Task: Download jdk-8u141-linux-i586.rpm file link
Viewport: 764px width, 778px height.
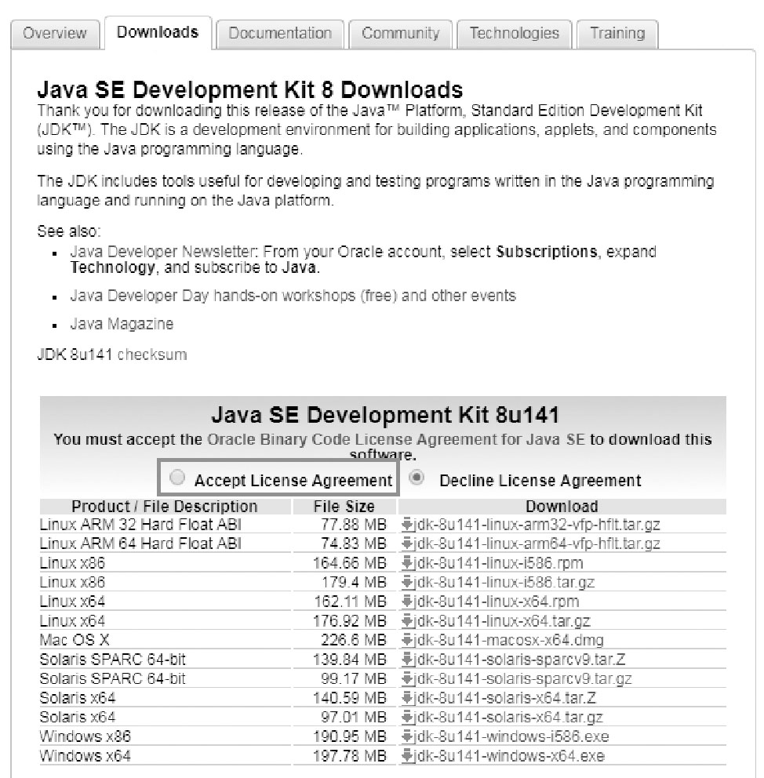Action: point(500,563)
